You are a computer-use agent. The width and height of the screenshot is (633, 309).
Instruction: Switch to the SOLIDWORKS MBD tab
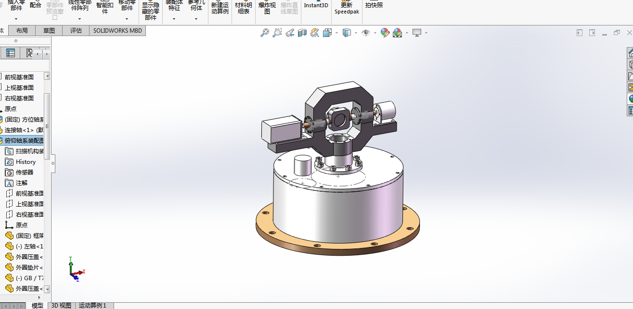click(117, 30)
